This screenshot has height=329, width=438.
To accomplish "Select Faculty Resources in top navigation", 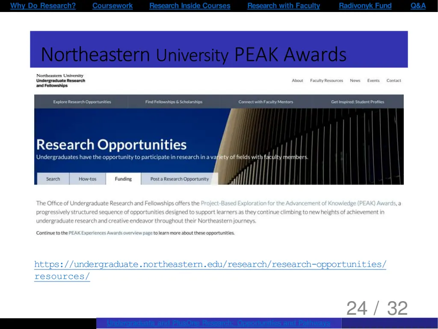I will pos(326,80).
